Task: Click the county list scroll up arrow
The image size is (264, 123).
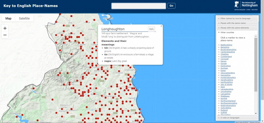Action: click(x=256, y=36)
